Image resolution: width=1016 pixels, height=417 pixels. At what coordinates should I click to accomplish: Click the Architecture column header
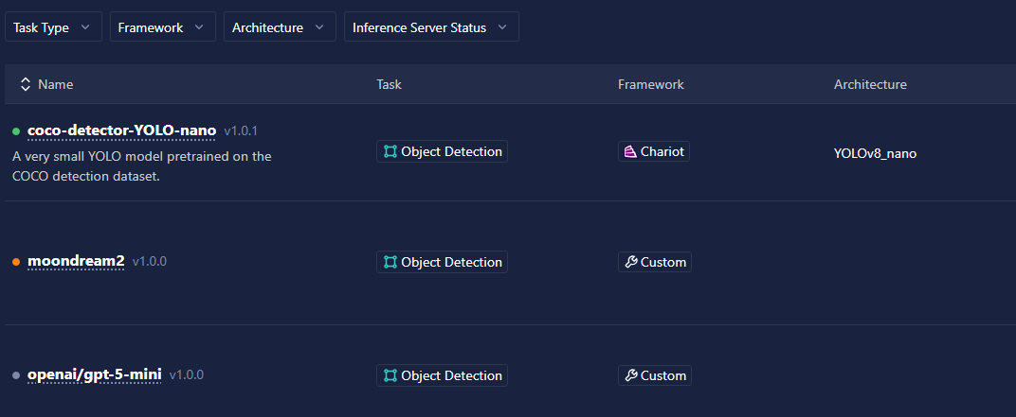870,85
